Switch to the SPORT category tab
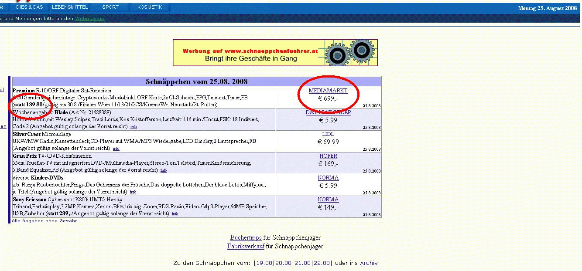The height and width of the screenshot is (271, 582). pos(110,7)
